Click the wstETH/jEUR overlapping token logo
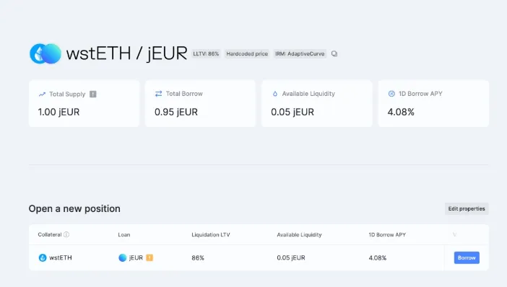Screen dimensions: 507x287 click(x=45, y=53)
